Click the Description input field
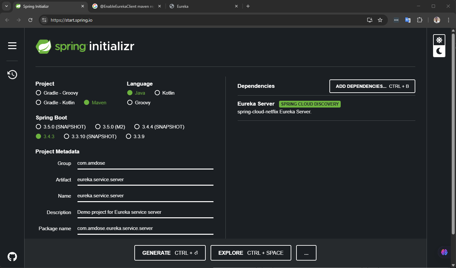Screen dimensions: 456x268 (145, 212)
